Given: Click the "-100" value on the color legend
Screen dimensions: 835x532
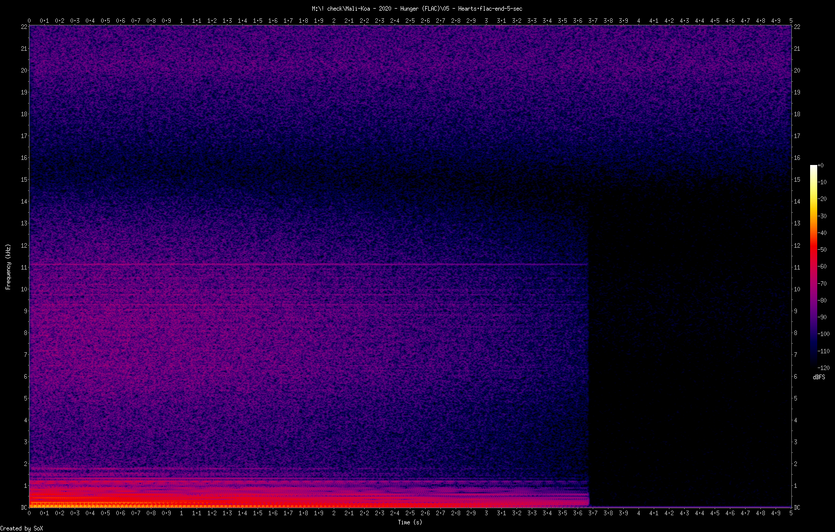Looking at the screenshot, I should [823, 334].
